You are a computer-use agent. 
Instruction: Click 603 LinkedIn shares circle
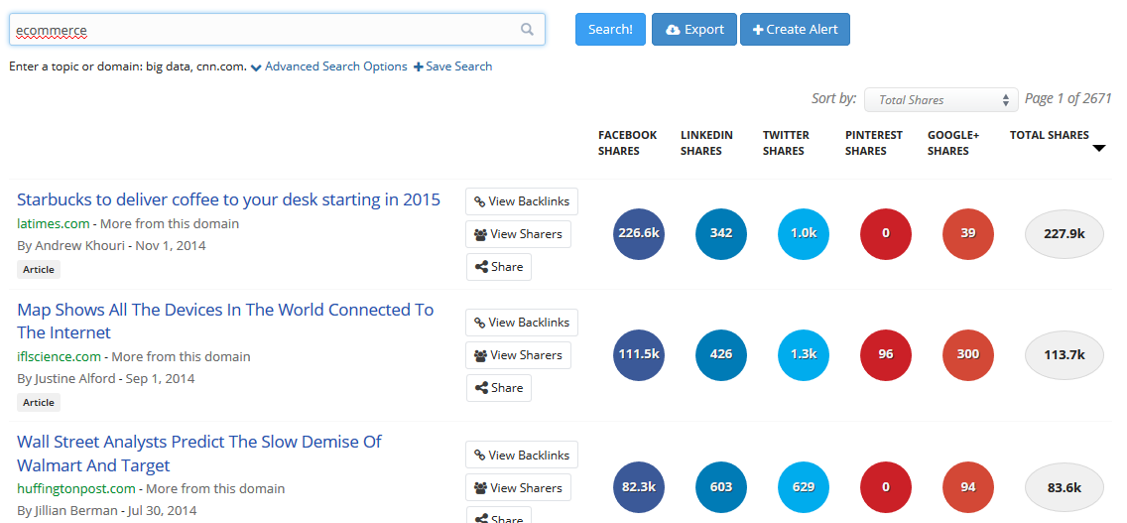[721, 487]
